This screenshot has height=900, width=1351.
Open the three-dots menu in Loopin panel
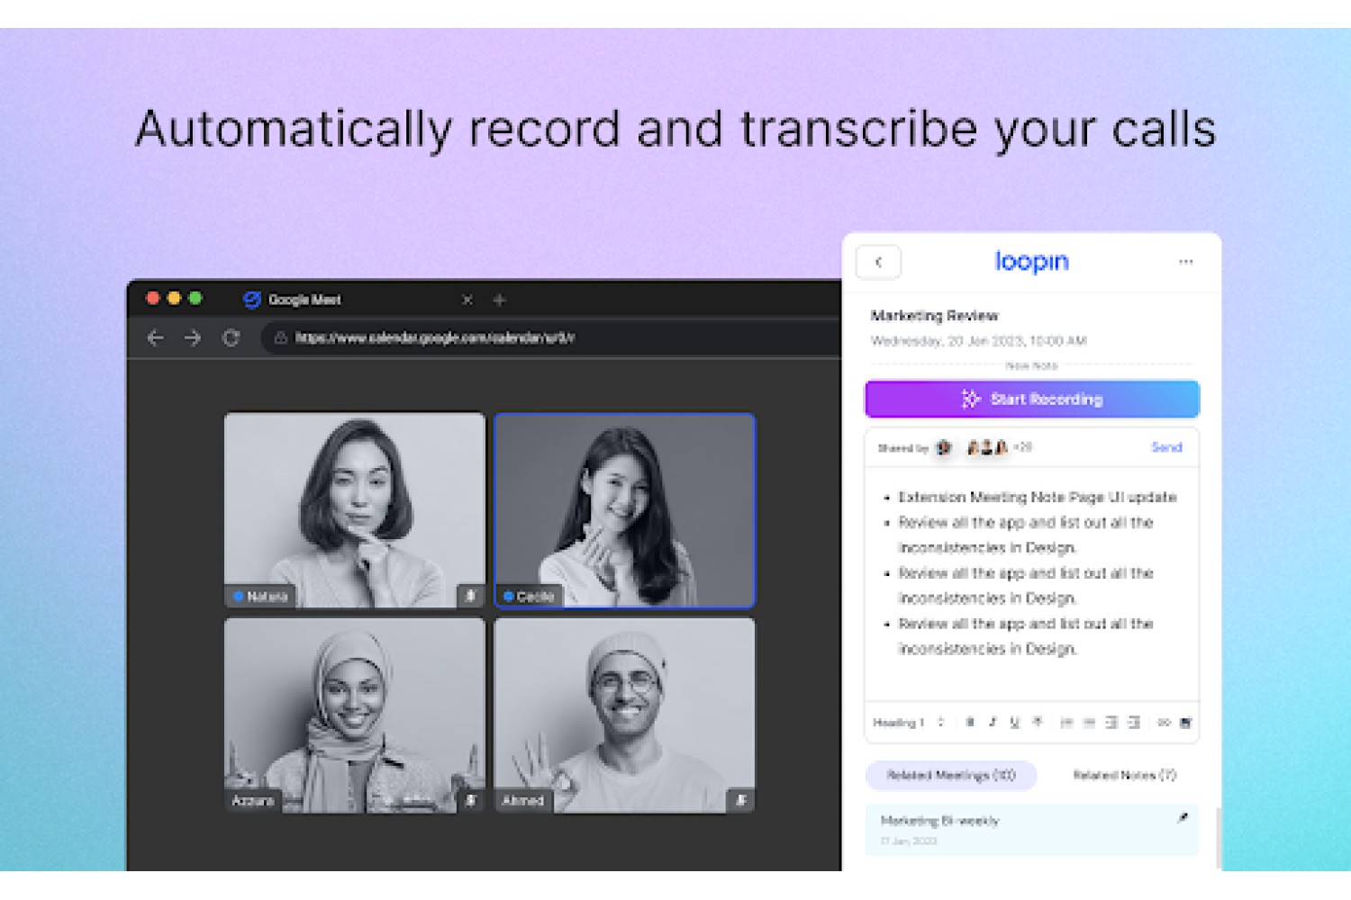(1185, 262)
